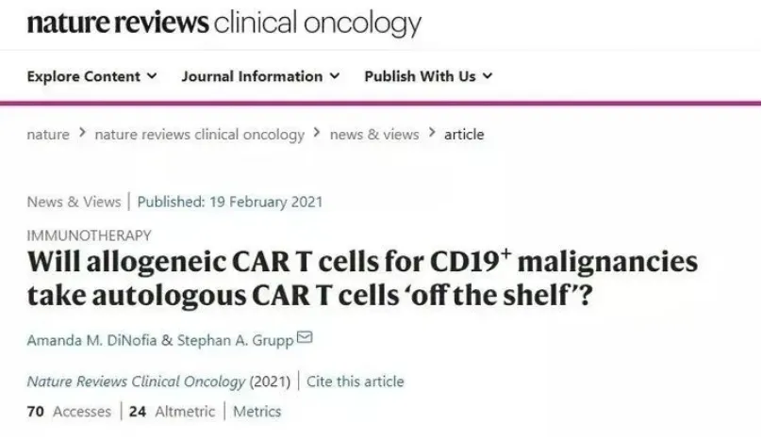Click the envelope icon beside Stephan A. Grupp

point(305,336)
